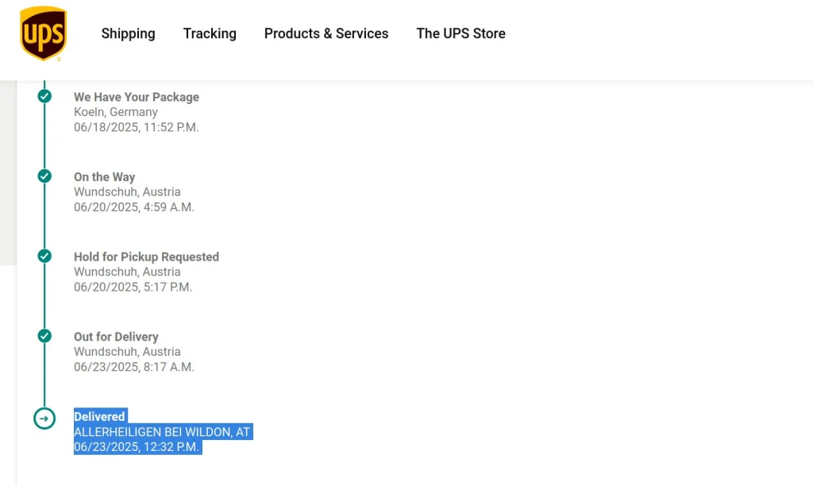The width and height of the screenshot is (813, 486).
Task: Click the Out for Delivery checkmark icon
Action: coord(44,336)
